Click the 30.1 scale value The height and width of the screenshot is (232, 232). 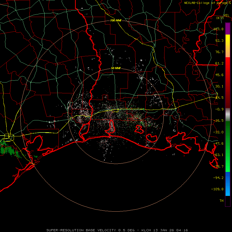pyautogui.click(x=219, y=86)
